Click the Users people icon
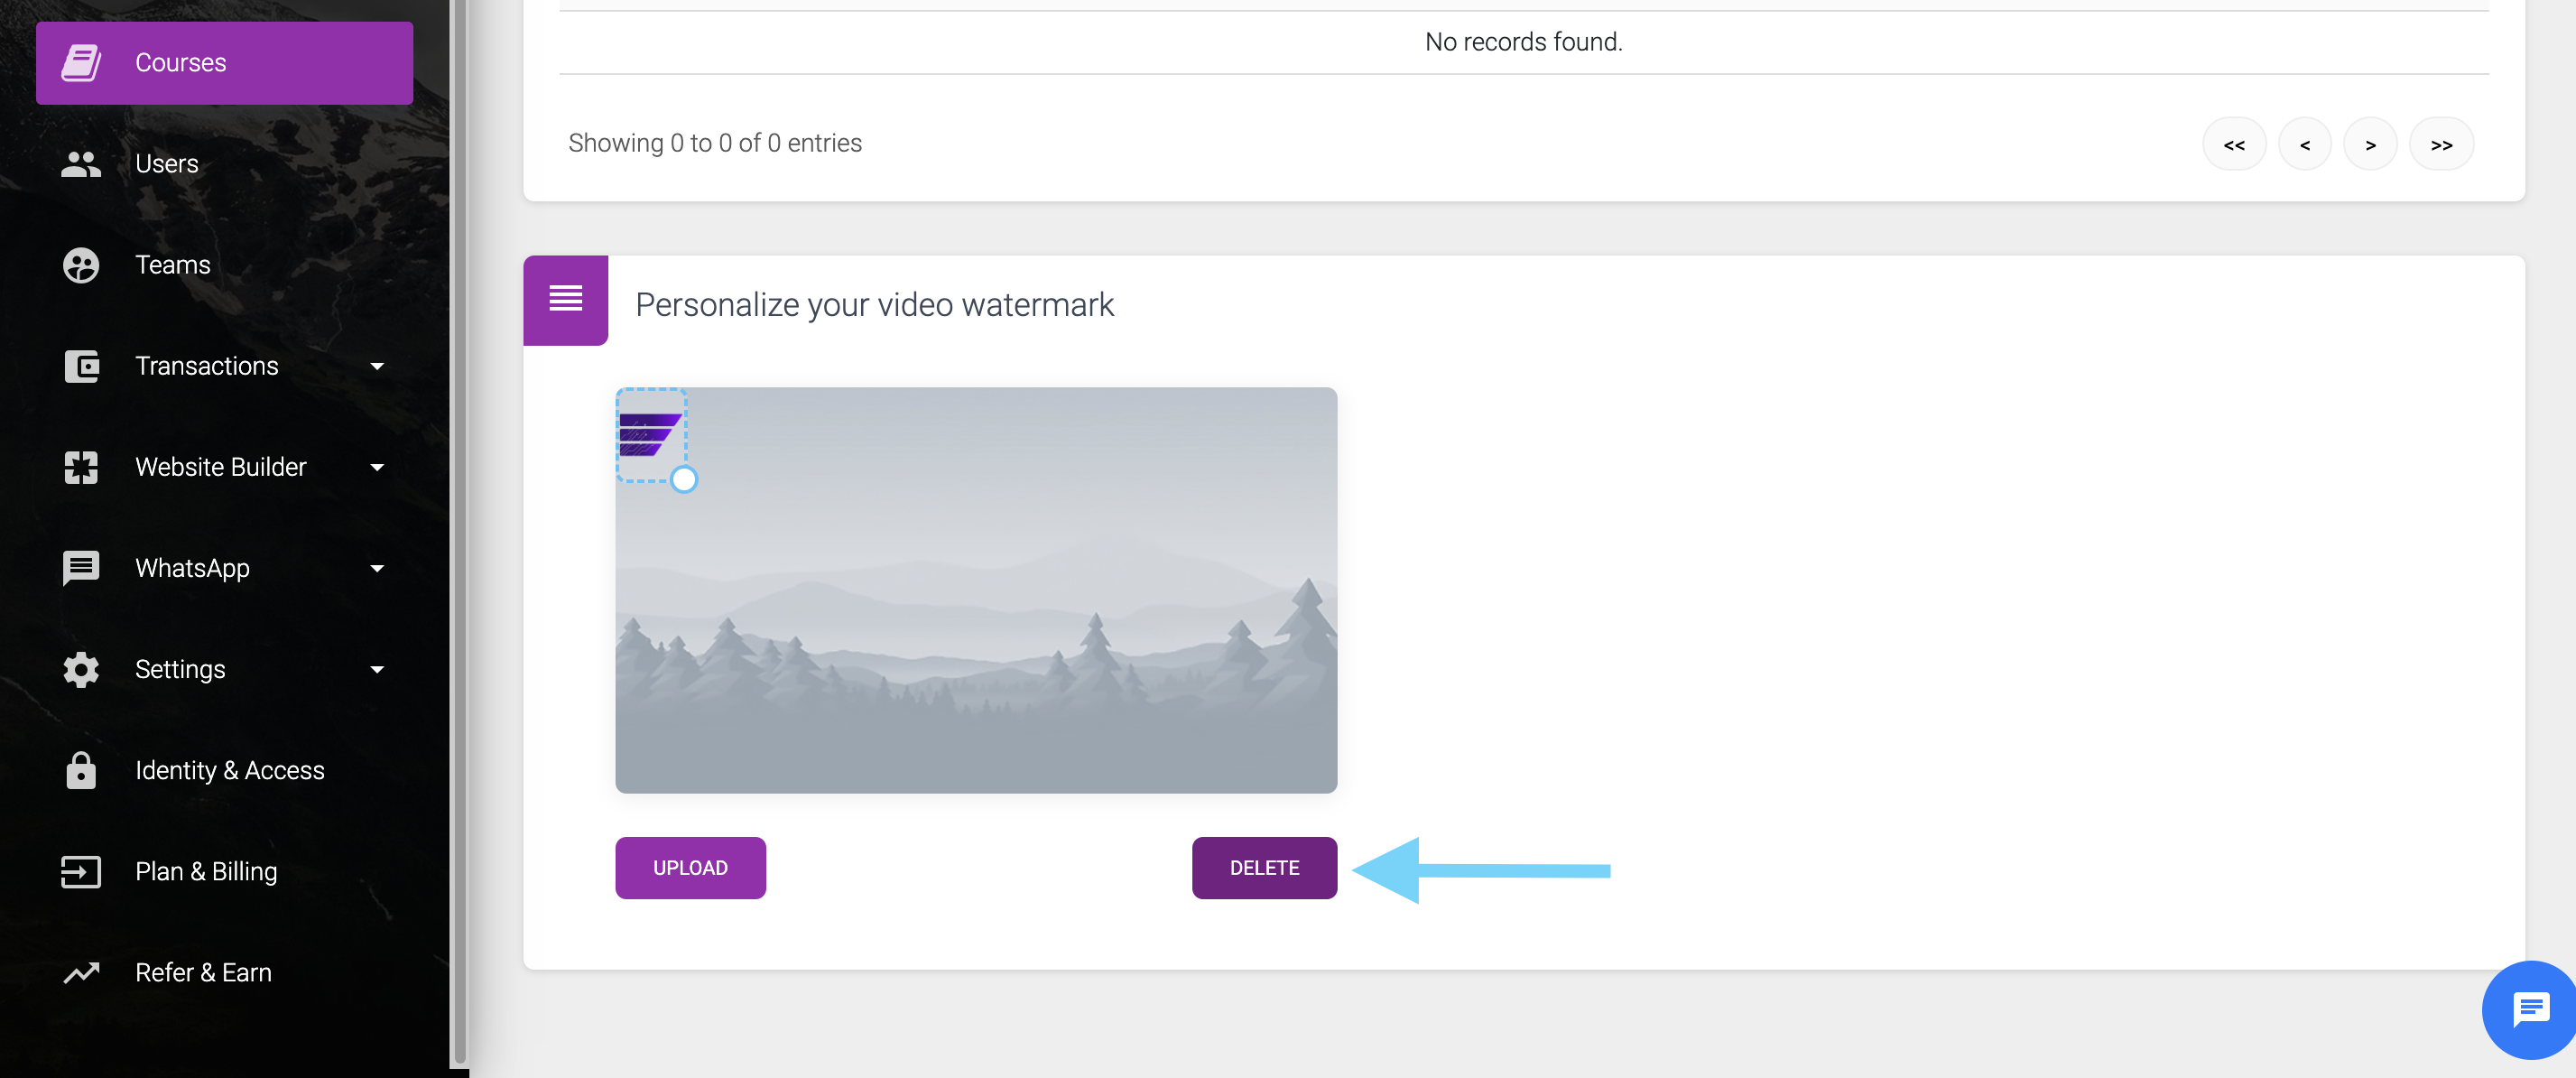The height and width of the screenshot is (1078, 2576). (81, 164)
